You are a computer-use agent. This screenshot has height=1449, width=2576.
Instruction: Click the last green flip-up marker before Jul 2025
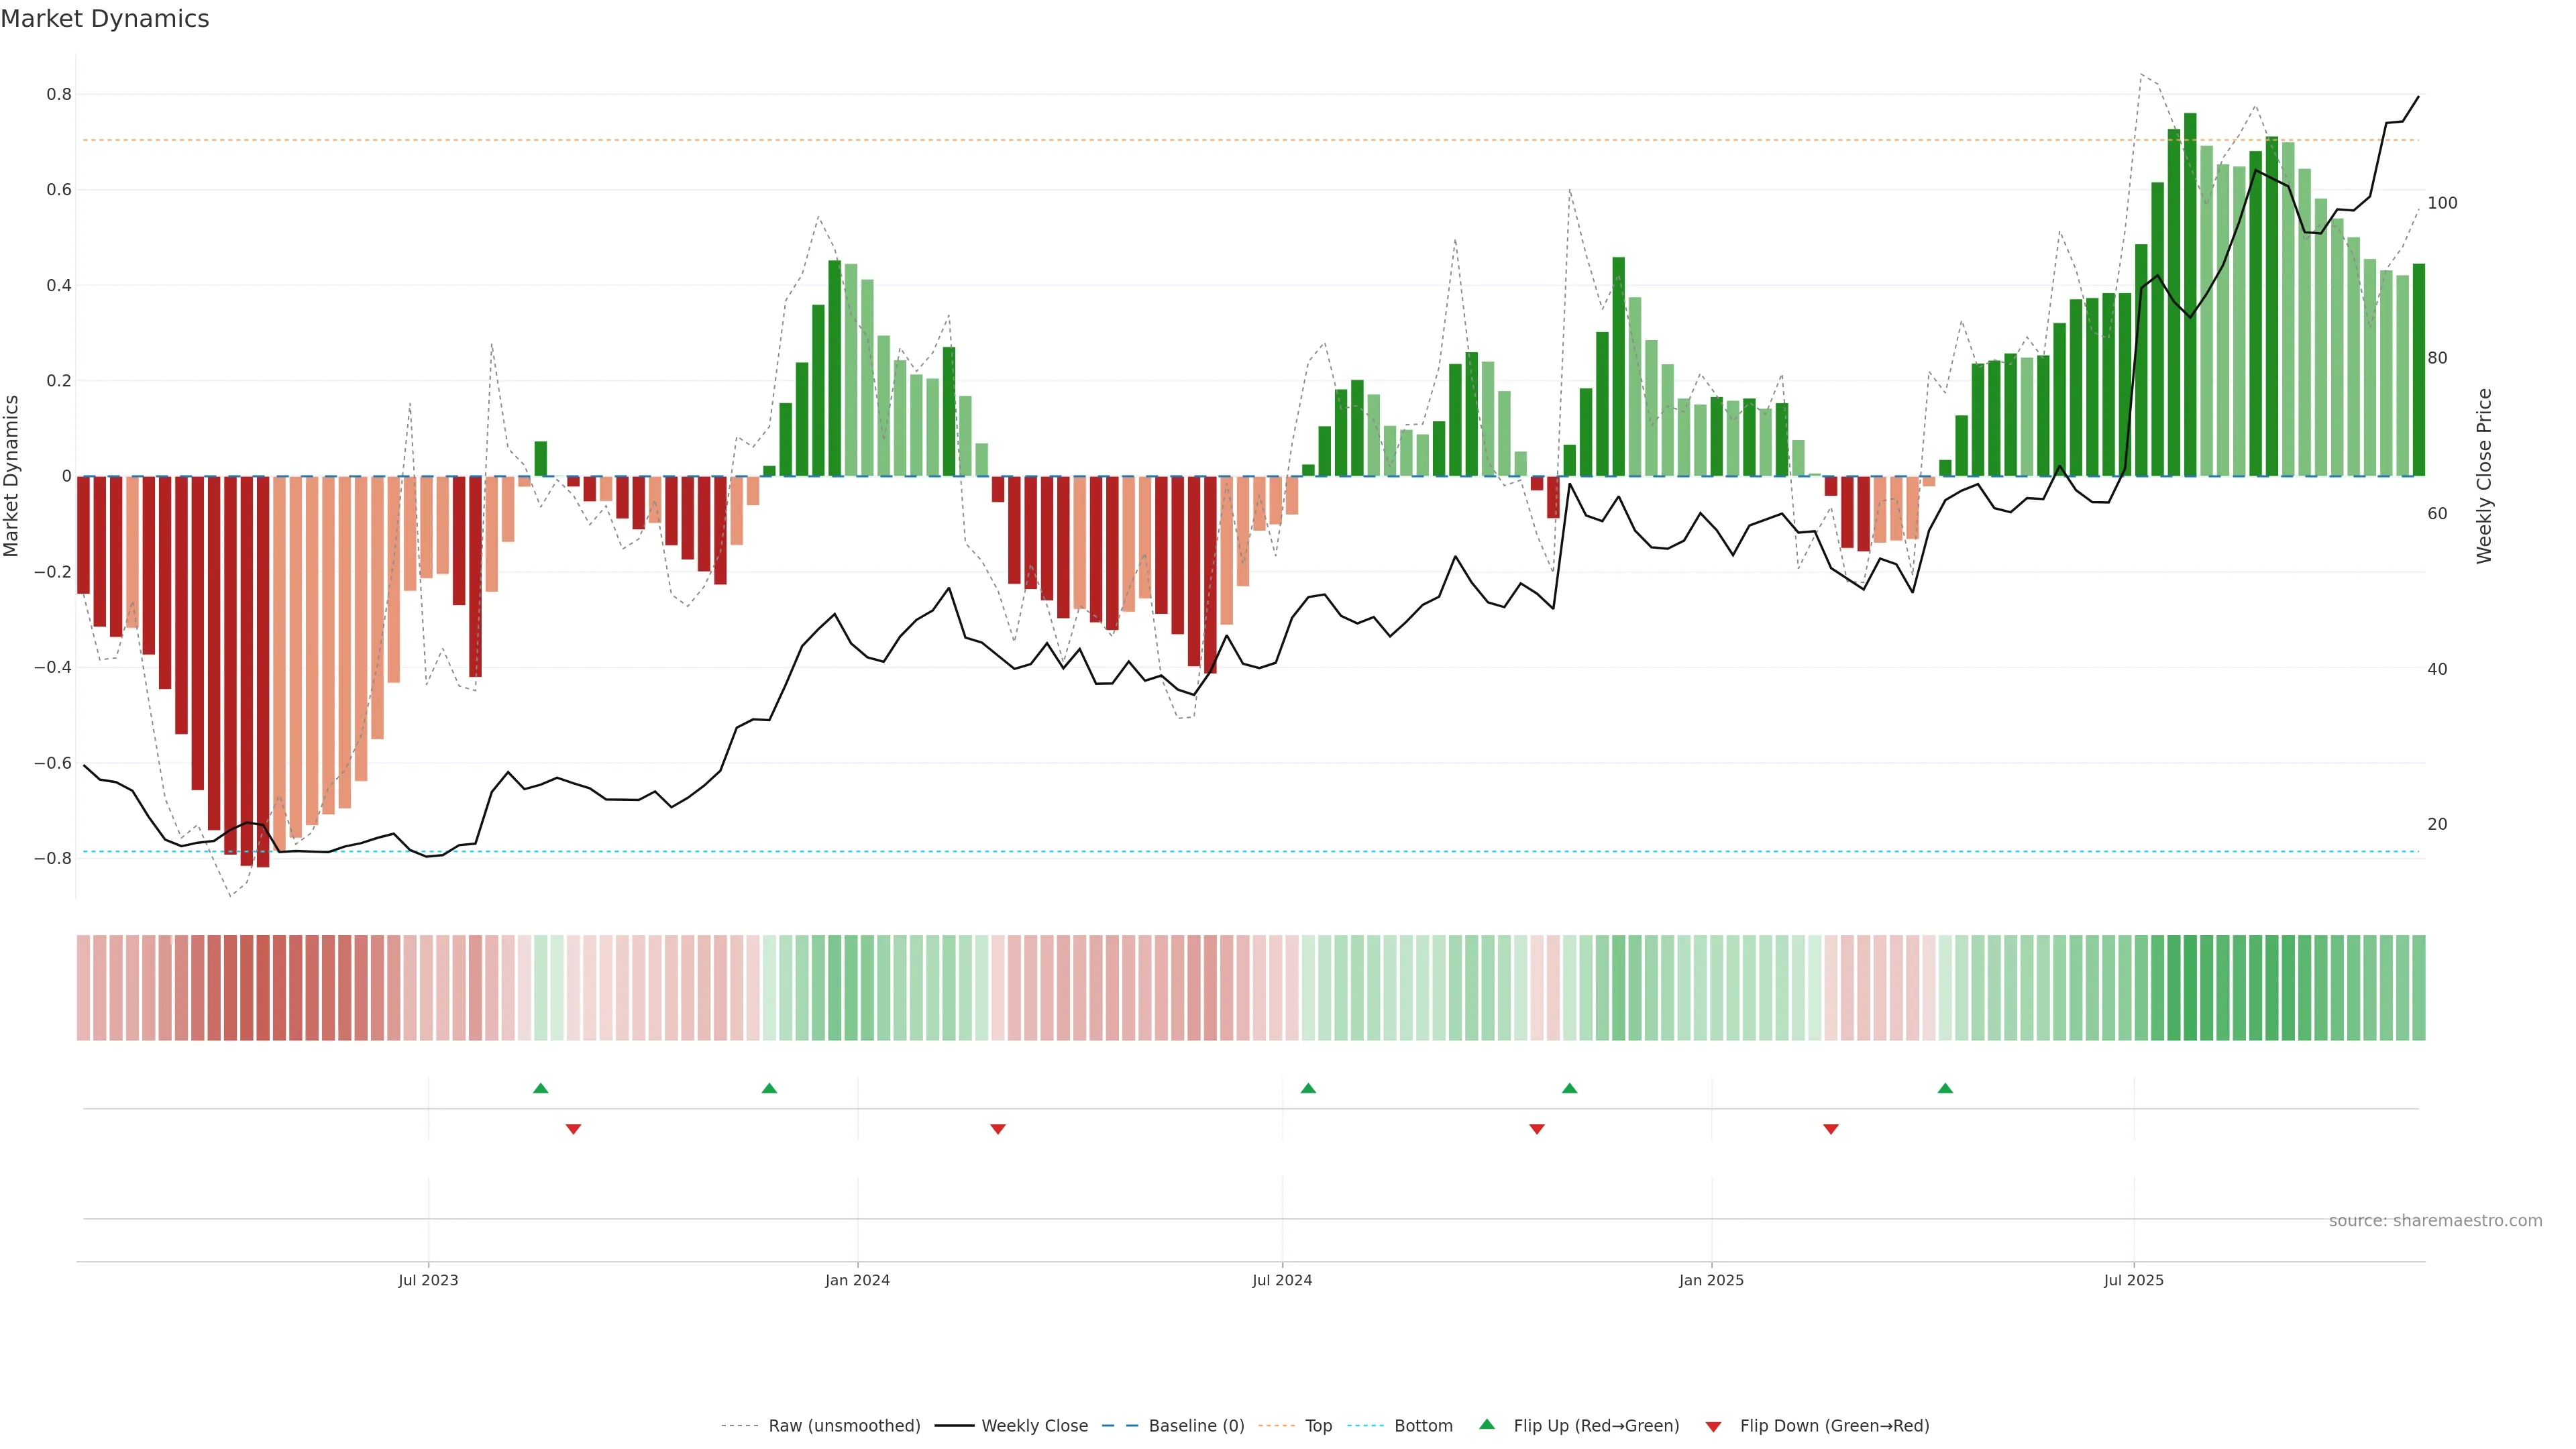pyautogui.click(x=1945, y=1088)
